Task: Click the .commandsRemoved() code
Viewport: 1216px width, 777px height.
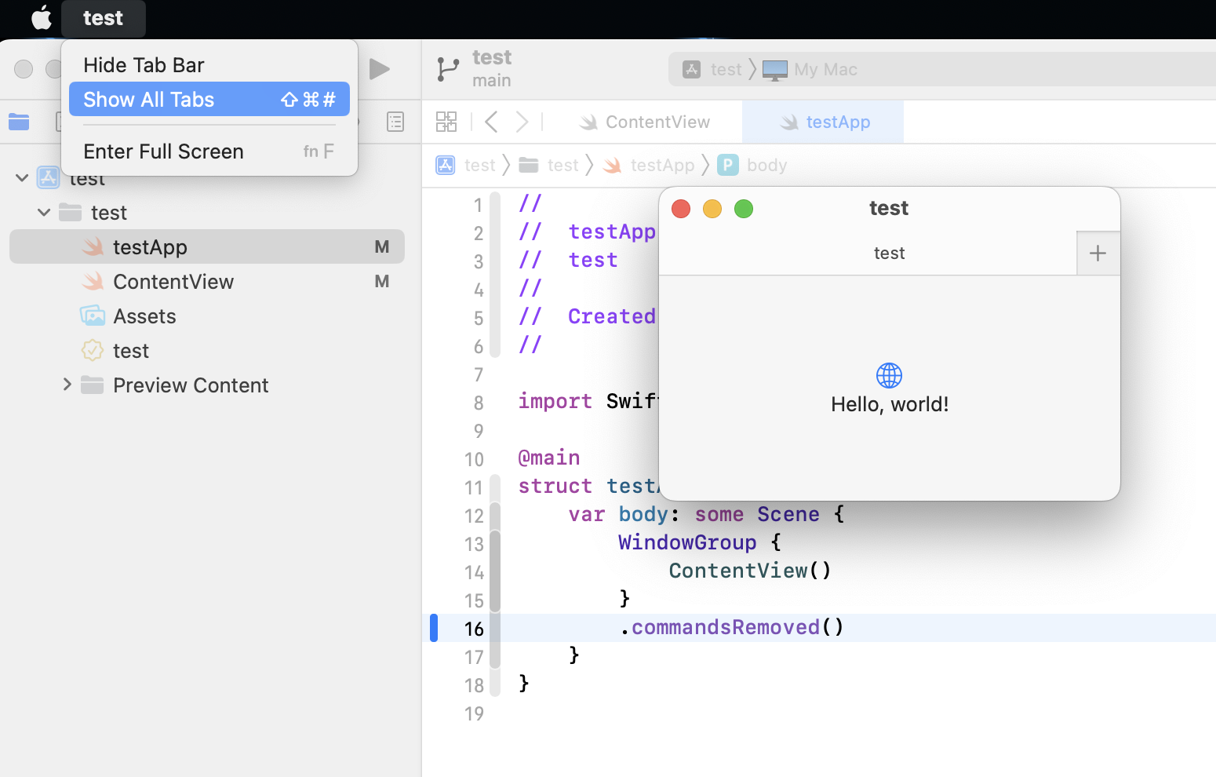Action: 732,627
